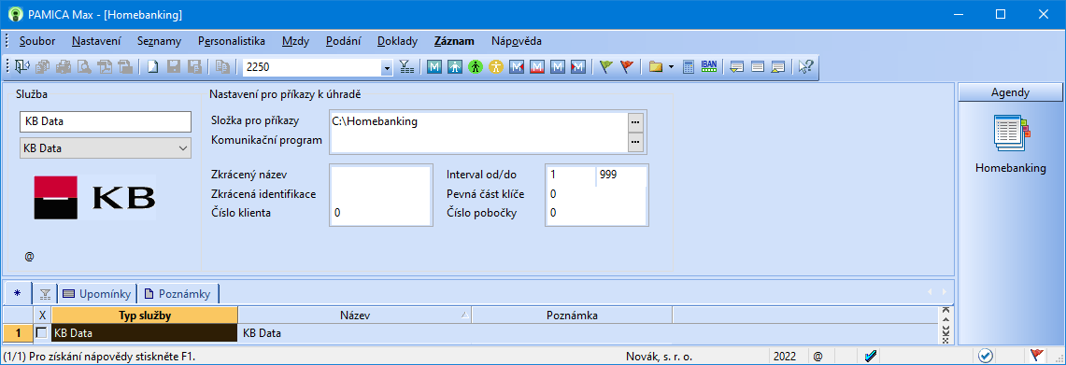Click the Číslo pobočky value field
1066x365 pixels.
(596, 213)
